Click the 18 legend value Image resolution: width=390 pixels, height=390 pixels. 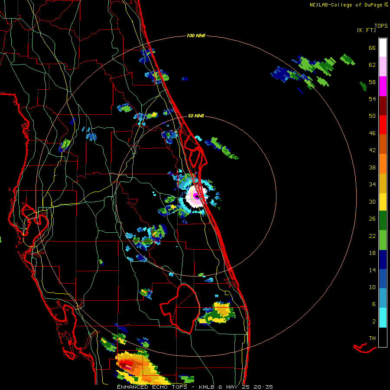(372, 253)
